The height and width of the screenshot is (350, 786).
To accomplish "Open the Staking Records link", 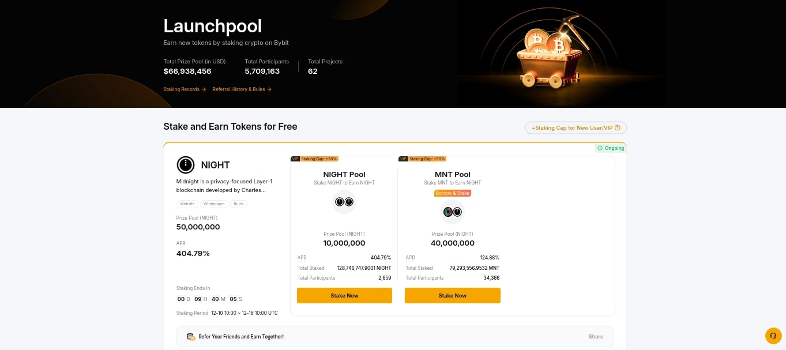I will point(185,89).
